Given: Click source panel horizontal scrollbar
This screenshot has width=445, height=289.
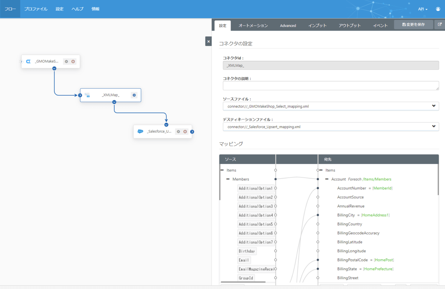Looking at the screenshot, I should [243, 282].
